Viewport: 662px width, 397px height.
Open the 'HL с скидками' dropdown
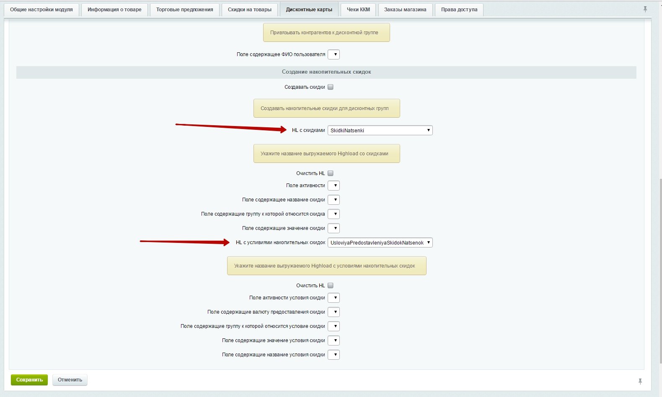pyautogui.click(x=380, y=130)
